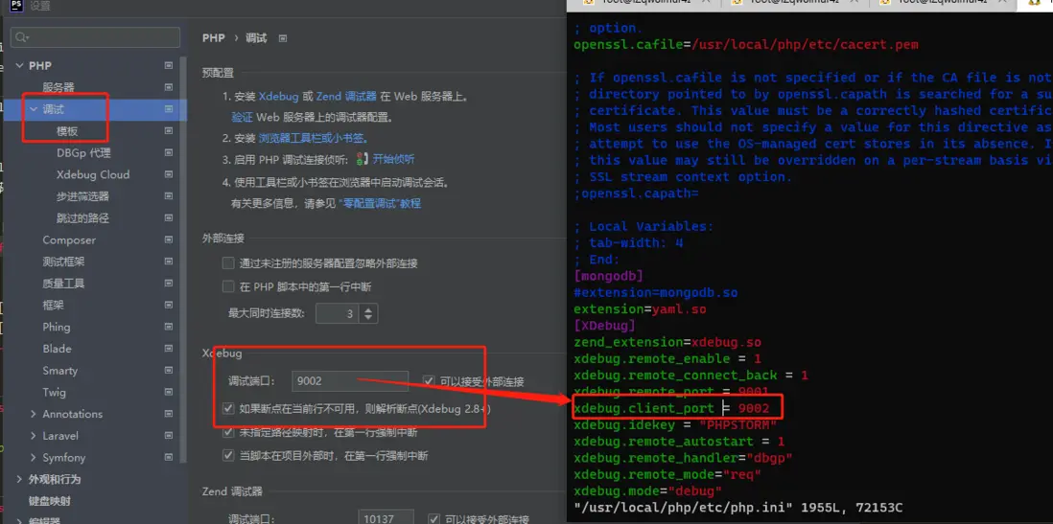Open Composer settings page
Viewport: 1053px width, 524px height.
[x=69, y=240]
